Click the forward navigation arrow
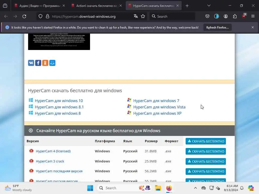Screen dimensions: 259x194 click(x=15, y=16)
